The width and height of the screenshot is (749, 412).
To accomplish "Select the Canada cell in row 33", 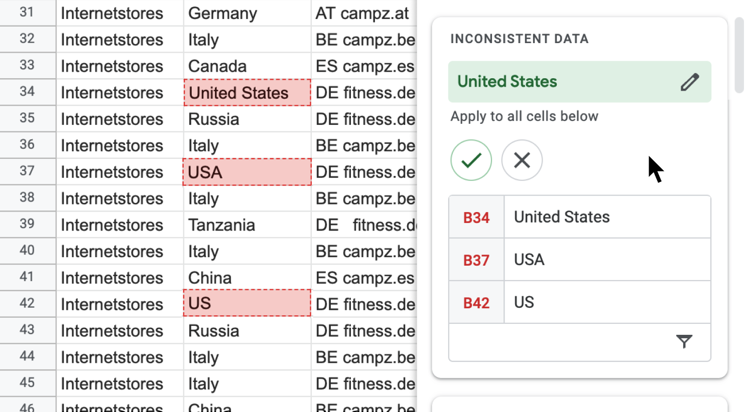I will [x=247, y=66].
